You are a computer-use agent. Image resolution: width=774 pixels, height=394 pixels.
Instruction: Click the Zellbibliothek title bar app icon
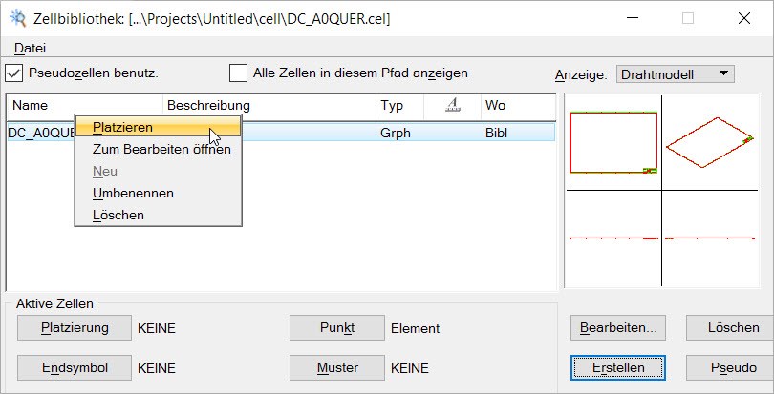(x=17, y=18)
